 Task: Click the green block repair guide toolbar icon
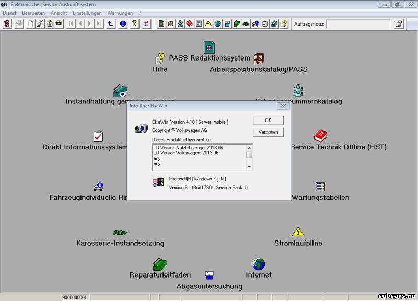237,23
